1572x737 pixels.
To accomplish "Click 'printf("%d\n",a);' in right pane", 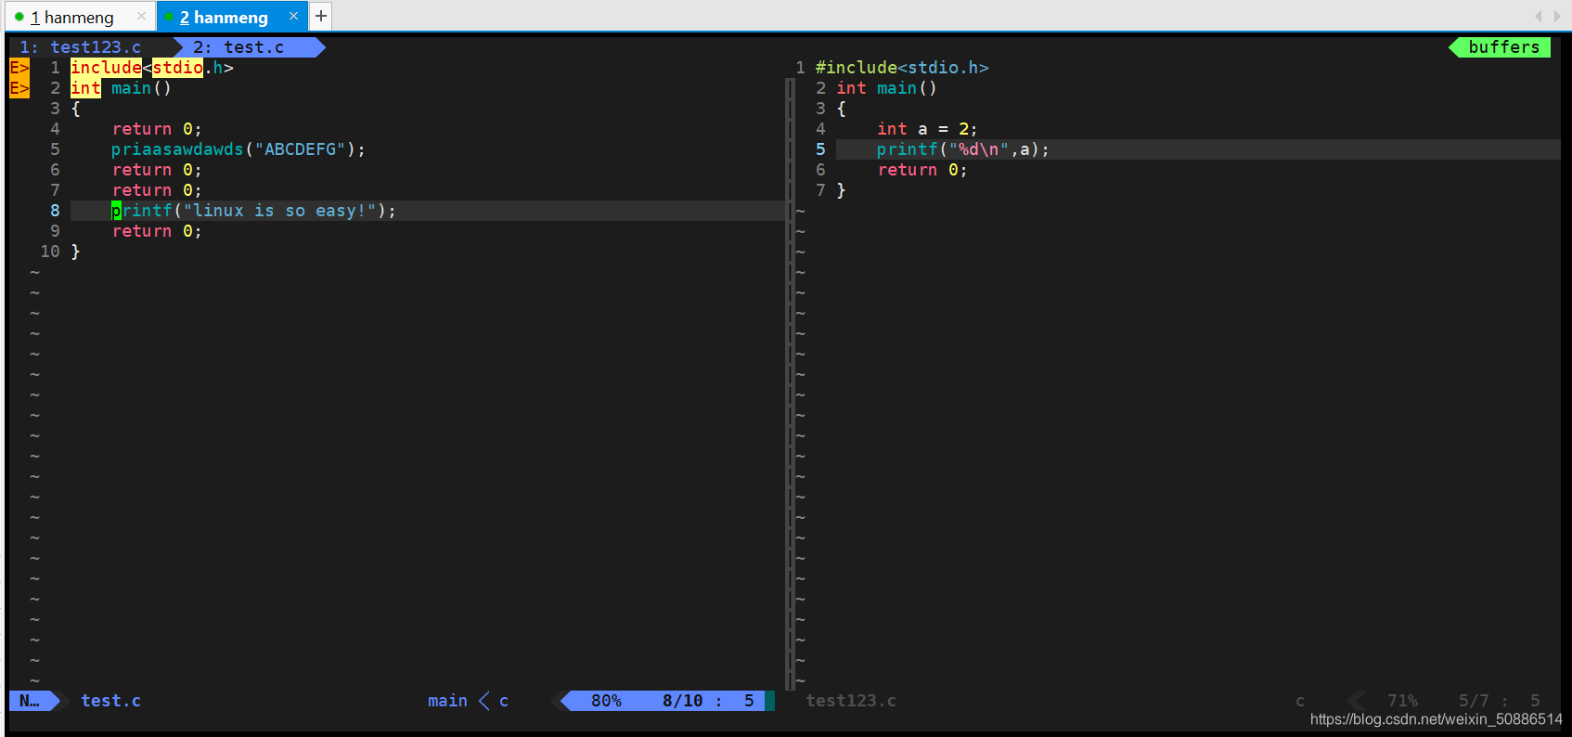I will tap(963, 149).
